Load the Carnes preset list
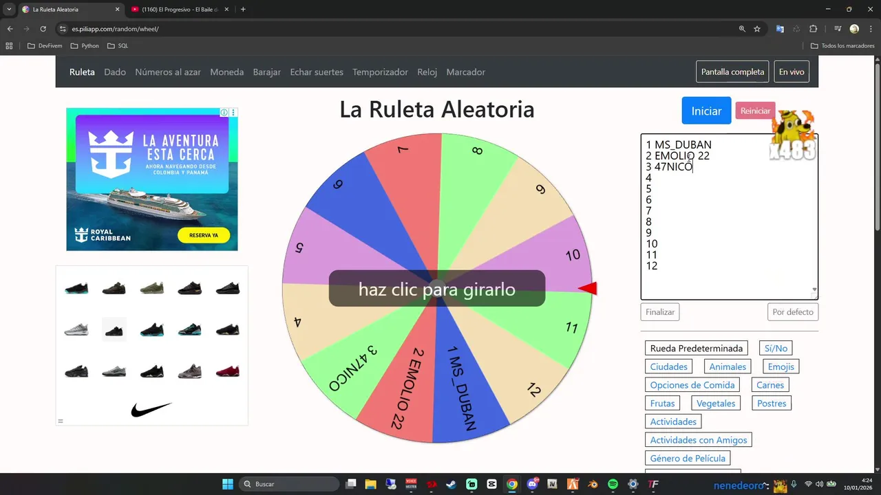Image resolution: width=881 pixels, height=495 pixels. [x=770, y=385]
